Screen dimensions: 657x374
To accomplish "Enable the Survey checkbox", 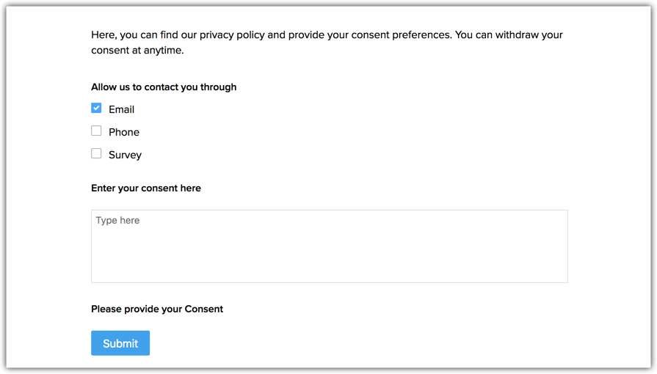I will [96, 153].
